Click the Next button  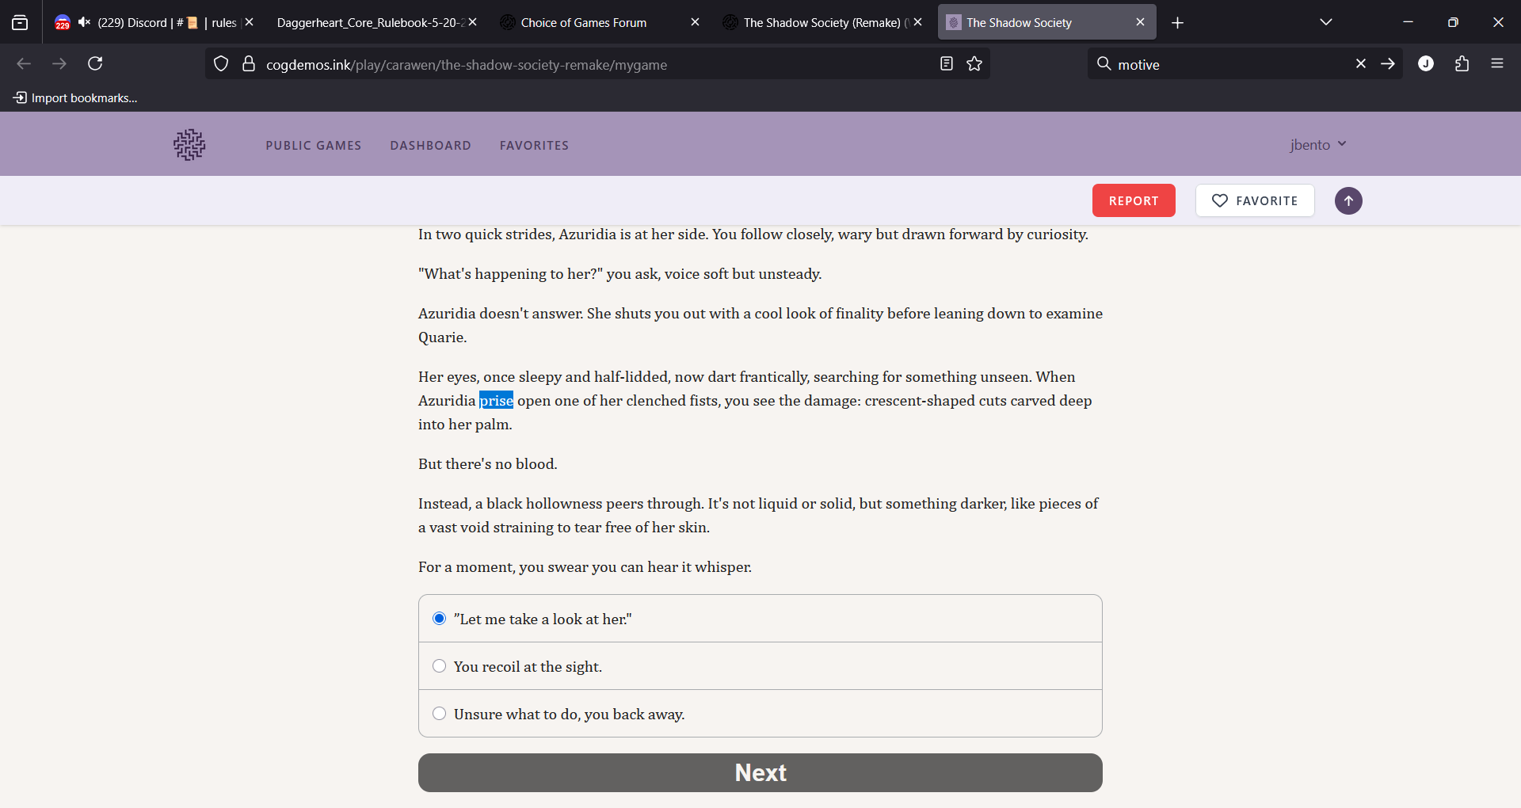coord(760,772)
